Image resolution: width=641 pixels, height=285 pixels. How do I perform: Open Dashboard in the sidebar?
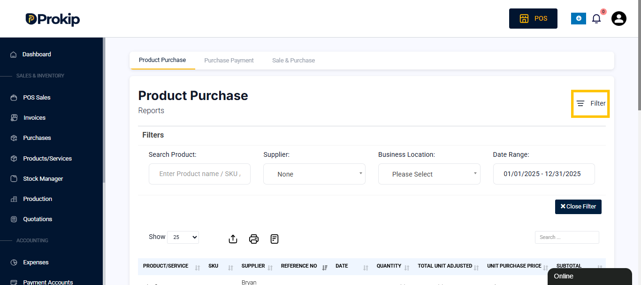[37, 54]
